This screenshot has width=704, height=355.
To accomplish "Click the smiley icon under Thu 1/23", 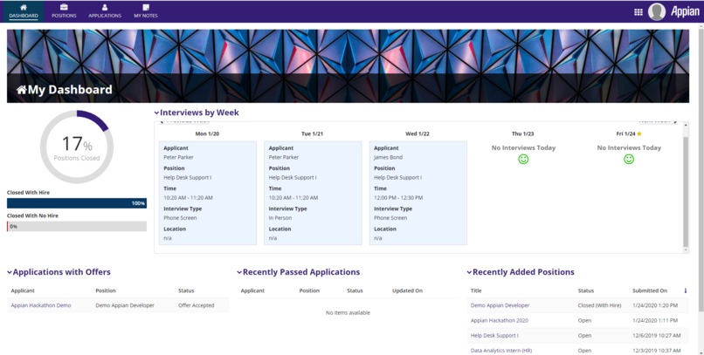I will tap(523, 159).
